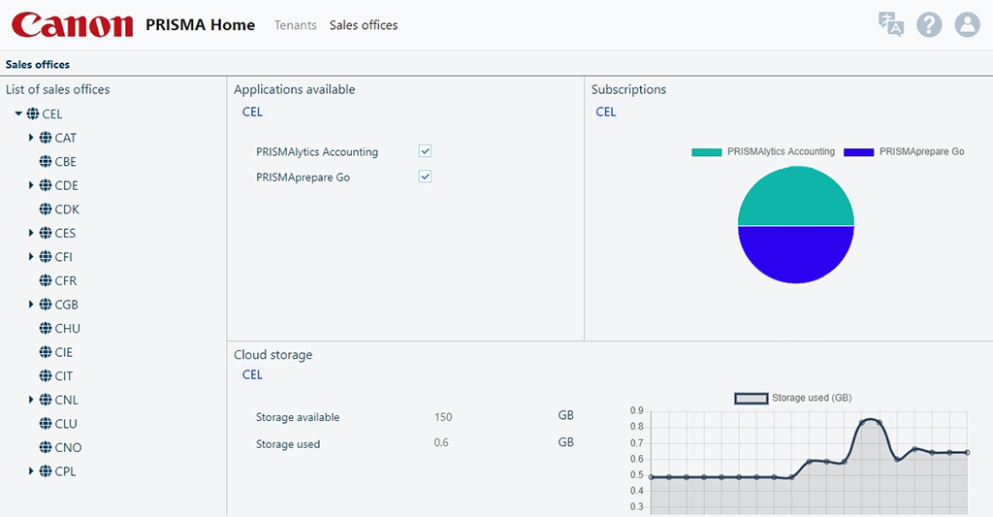Click the PRISMAprepare Go blue legend swatch
Screen dimensions: 993x517
pyautogui.click(x=858, y=152)
